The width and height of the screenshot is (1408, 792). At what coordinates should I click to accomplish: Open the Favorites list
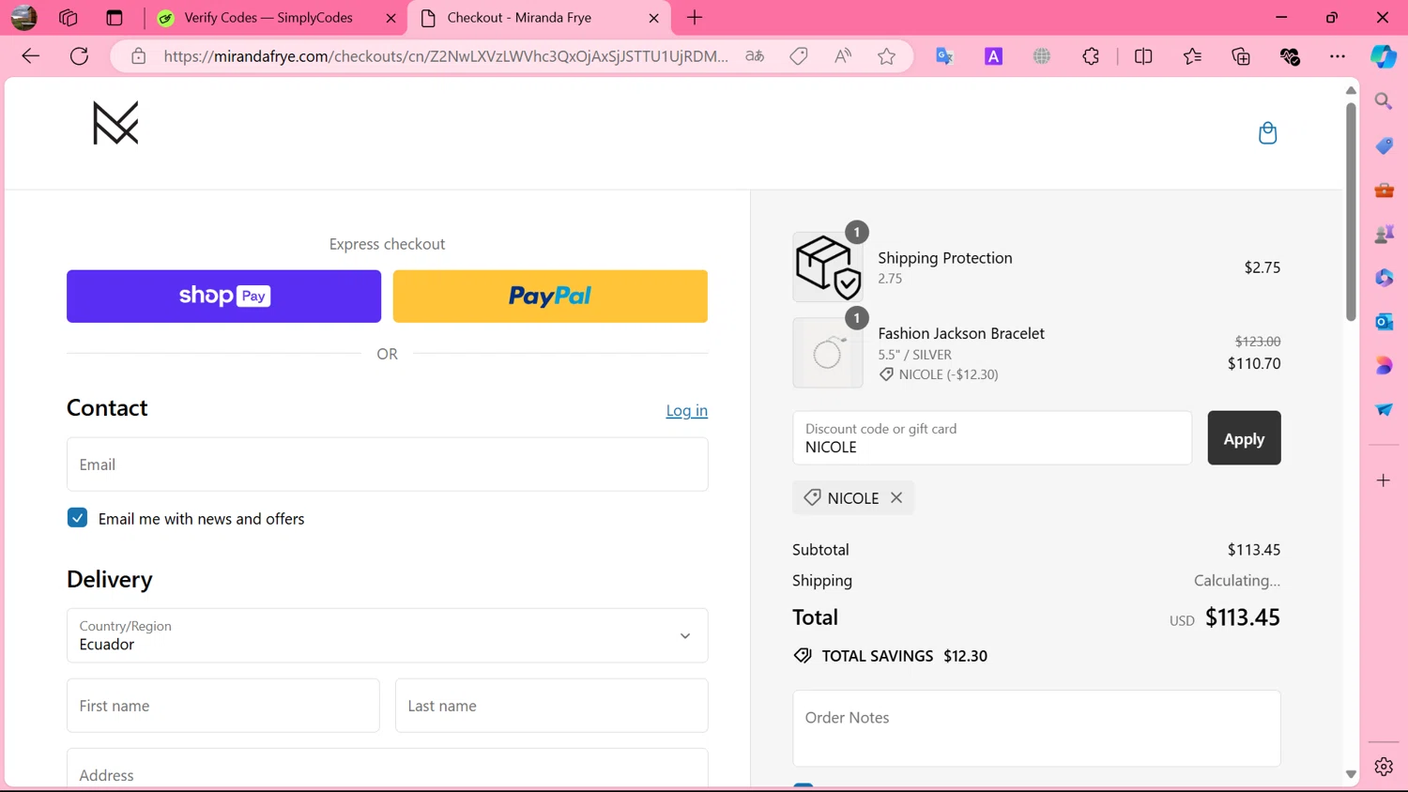click(x=1192, y=56)
